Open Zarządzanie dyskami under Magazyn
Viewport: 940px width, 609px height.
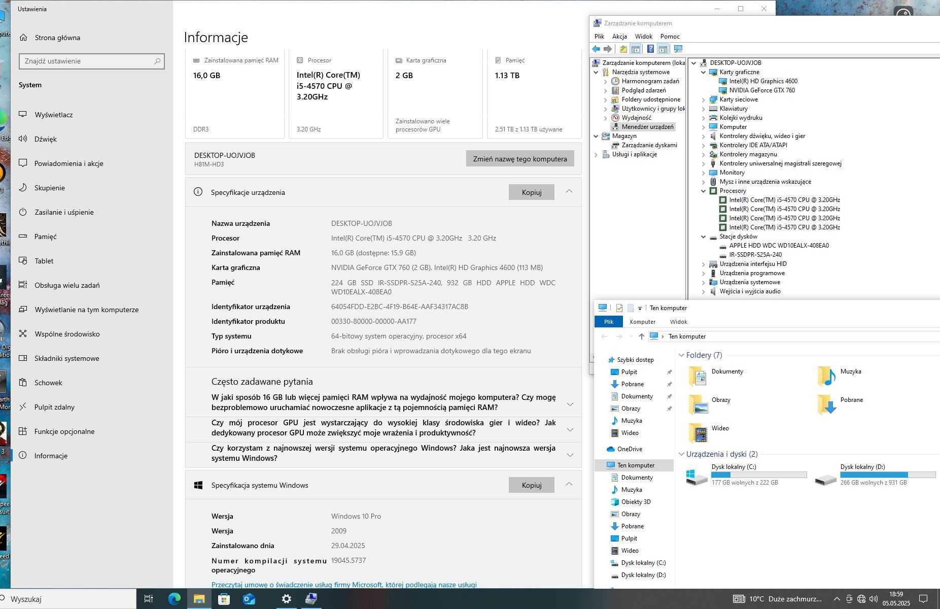tap(649, 145)
